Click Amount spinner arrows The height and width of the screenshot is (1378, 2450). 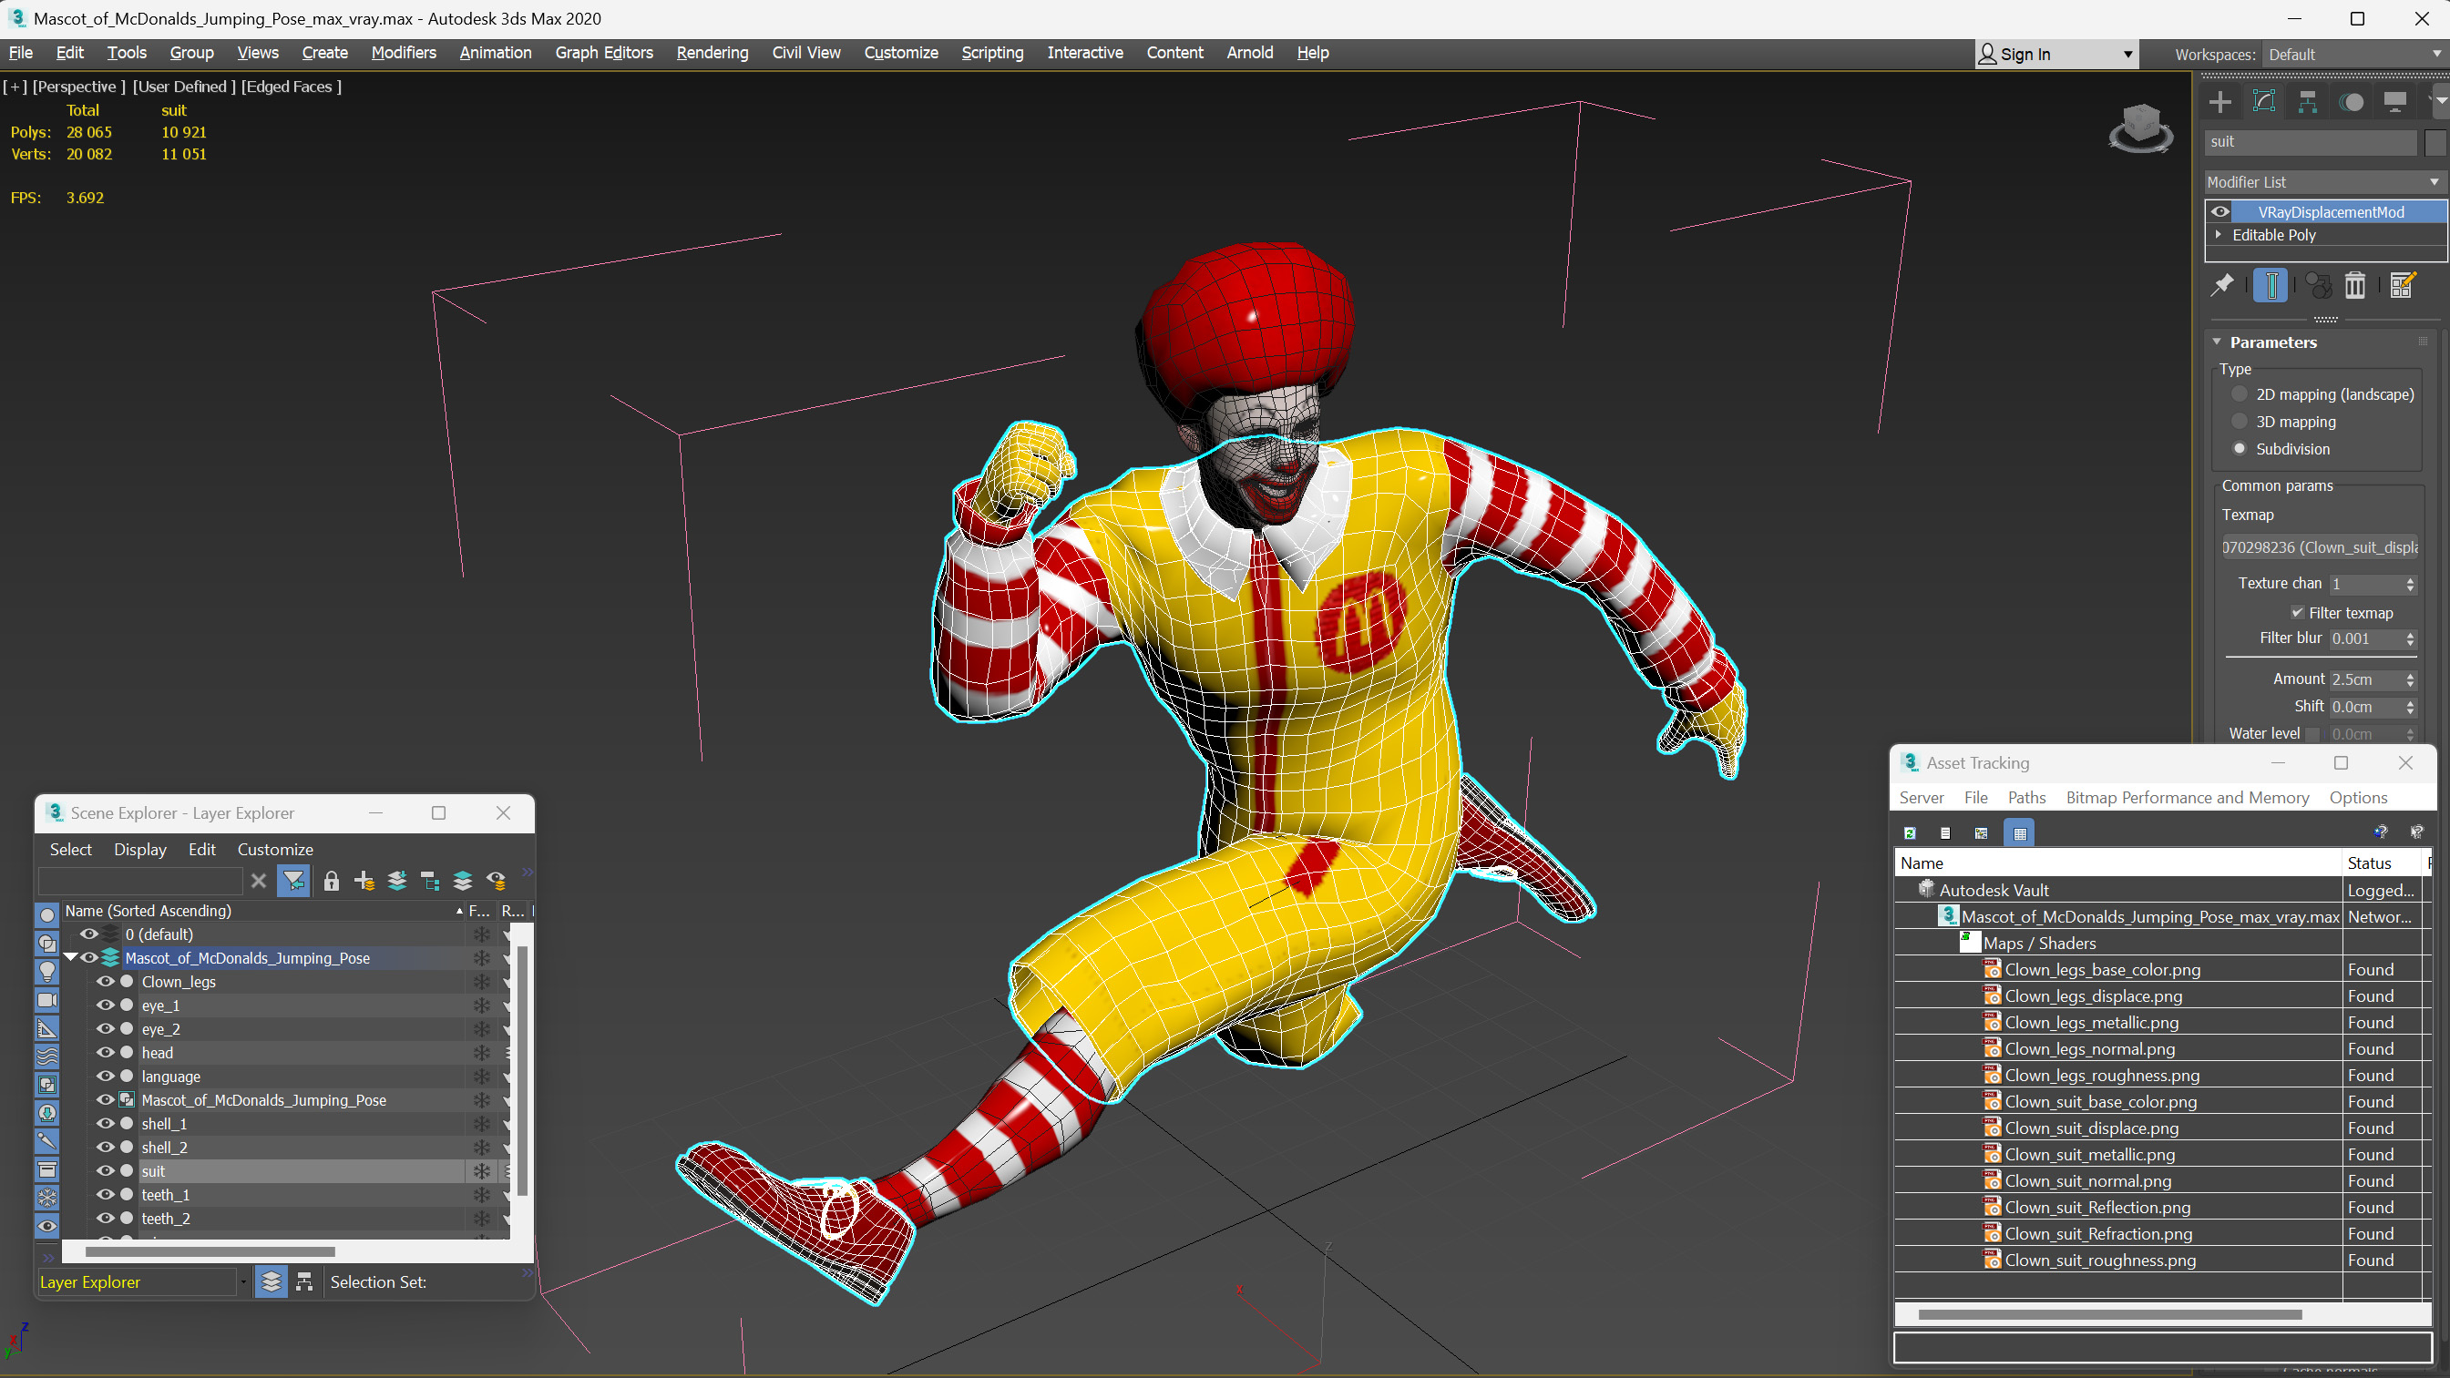[2410, 679]
